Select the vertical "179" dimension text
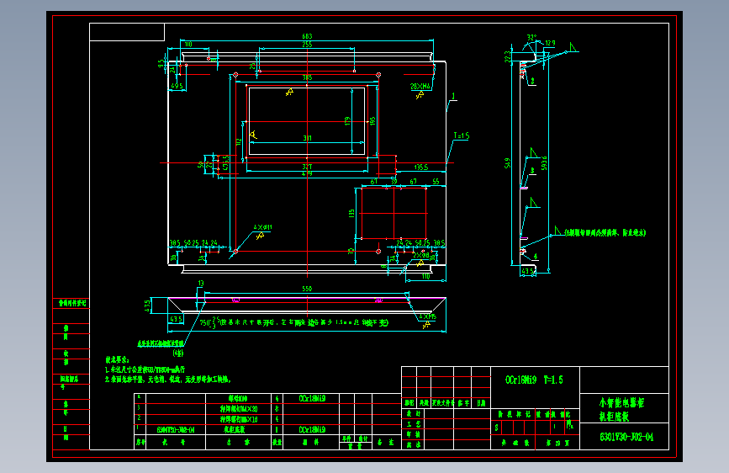Viewport: 729px width, 473px height. click(x=347, y=121)
